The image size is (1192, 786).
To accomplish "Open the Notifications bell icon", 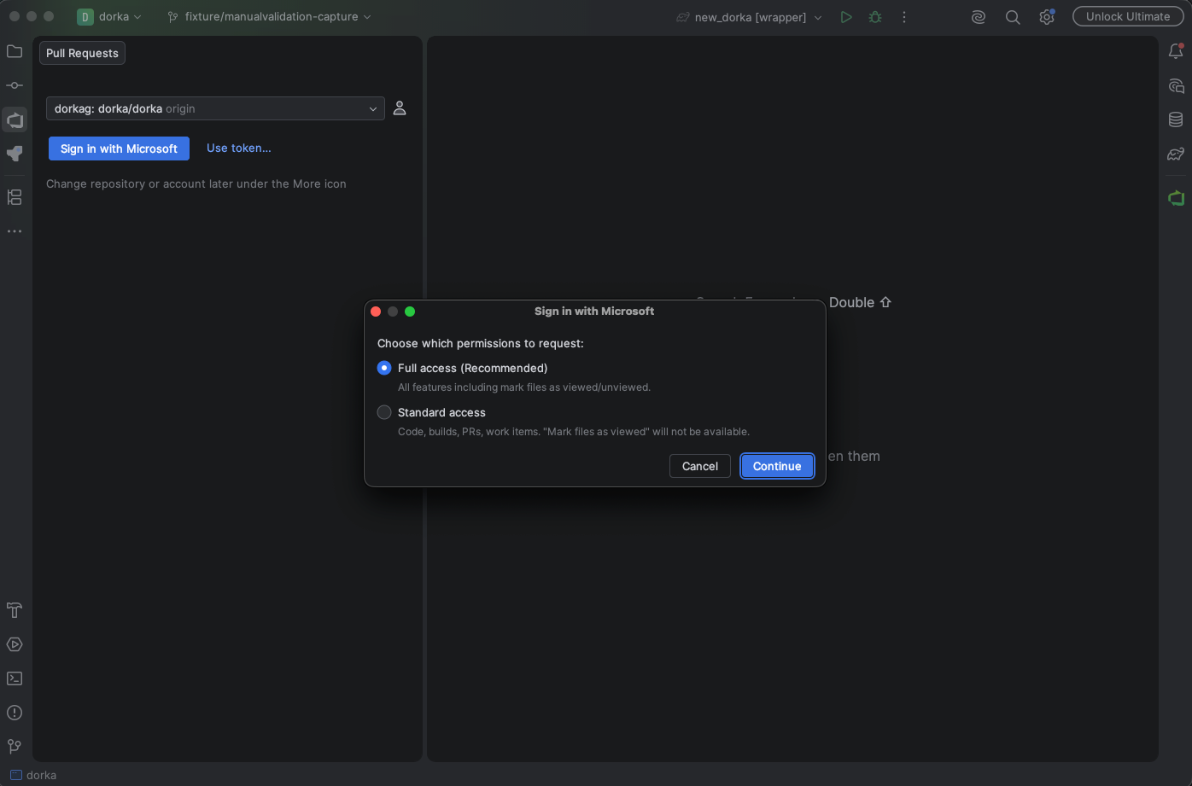I will click(x=1176, y=51).
